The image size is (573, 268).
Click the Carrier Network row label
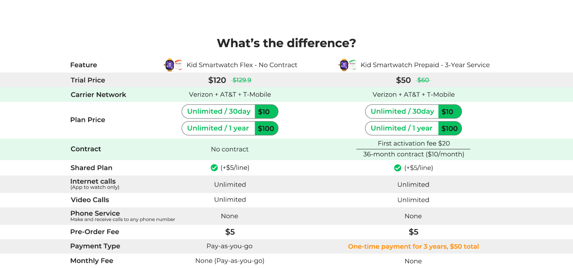pos(98,95)
